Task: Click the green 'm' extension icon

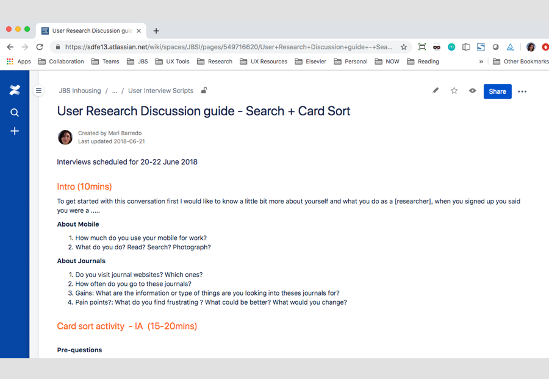Action: tap(451, 46)
